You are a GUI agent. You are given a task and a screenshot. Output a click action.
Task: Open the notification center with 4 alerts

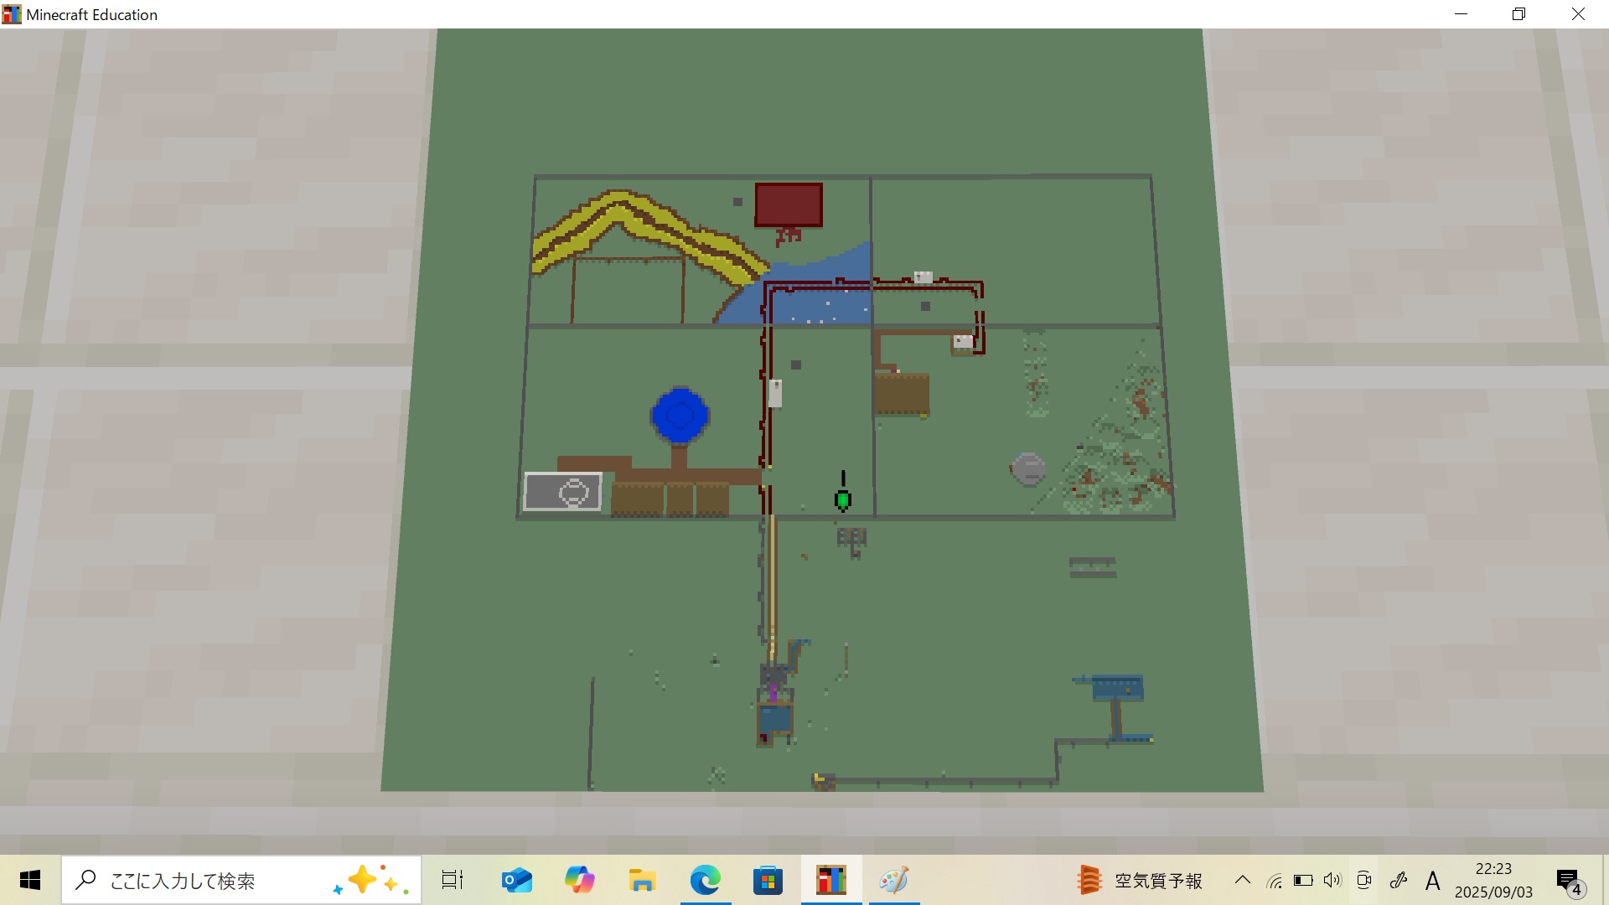[1569, 881]
